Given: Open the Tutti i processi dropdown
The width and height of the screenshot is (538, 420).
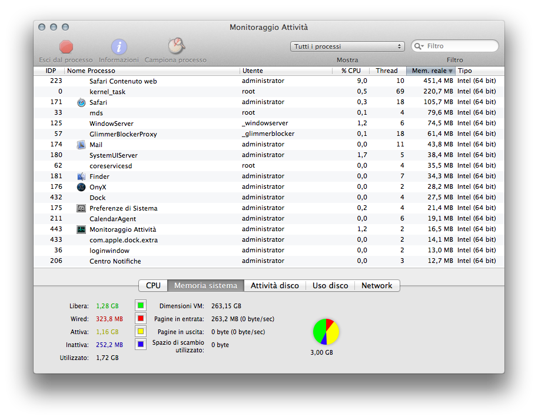Looking at the screenshot, I should (x=347, y=46).
